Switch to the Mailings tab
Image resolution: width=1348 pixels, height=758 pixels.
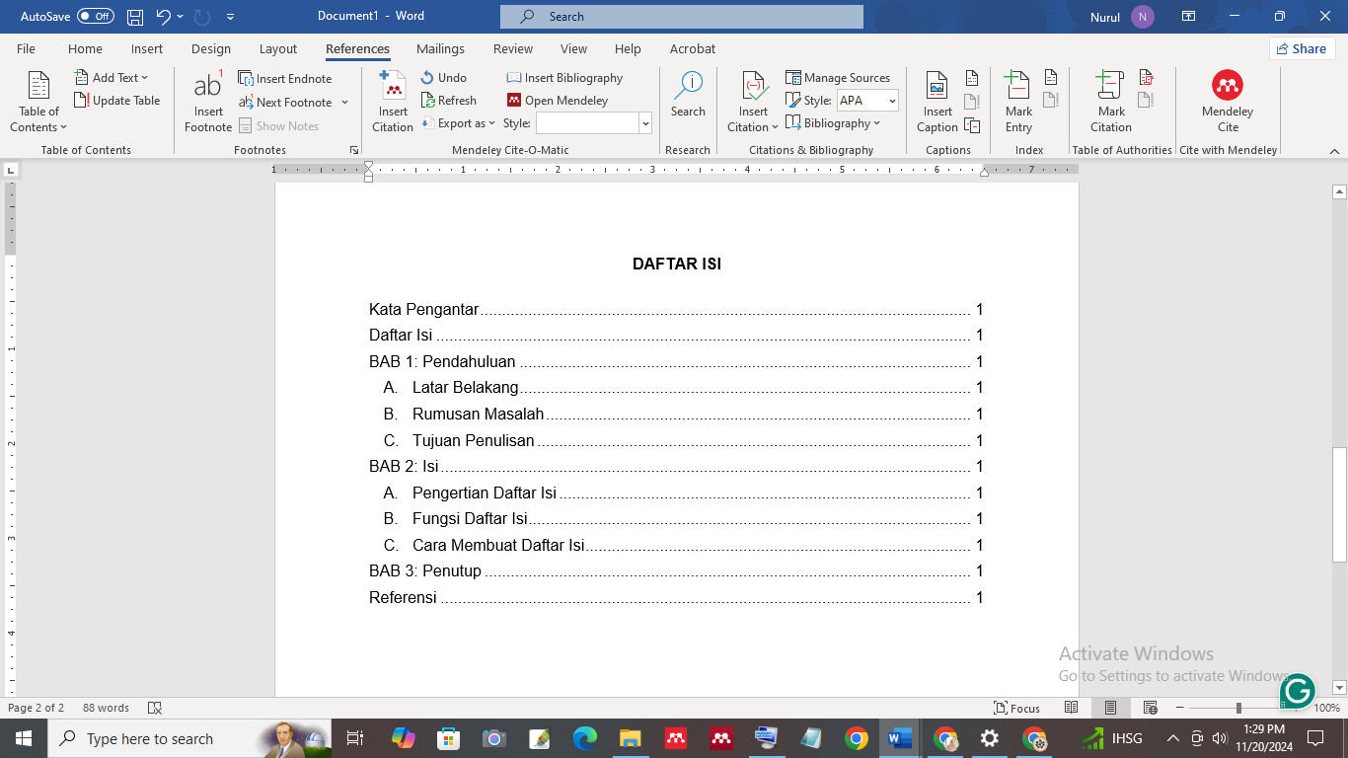pos(440,48)
